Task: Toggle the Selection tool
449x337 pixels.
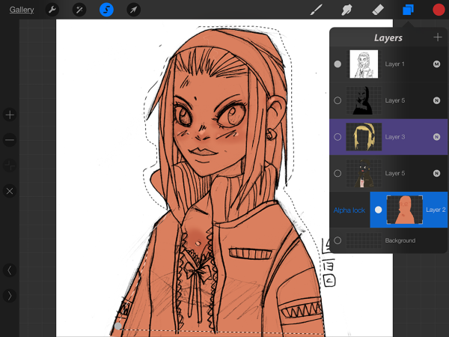Action: pos(106,10)
